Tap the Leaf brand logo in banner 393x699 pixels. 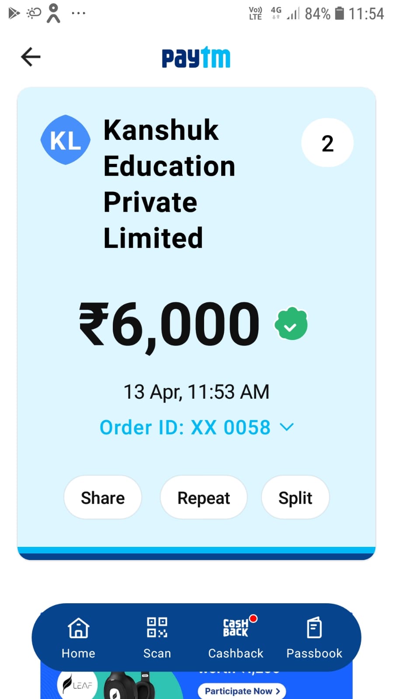coord(77,685)
